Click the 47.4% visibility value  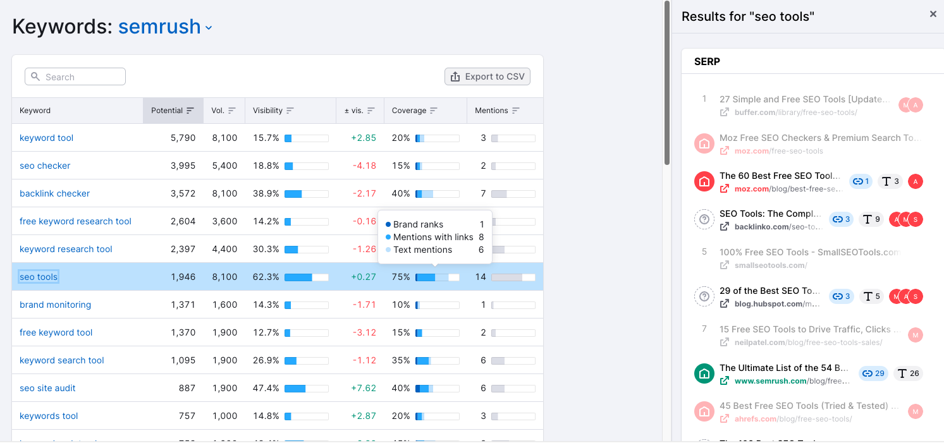click(266, 388)
